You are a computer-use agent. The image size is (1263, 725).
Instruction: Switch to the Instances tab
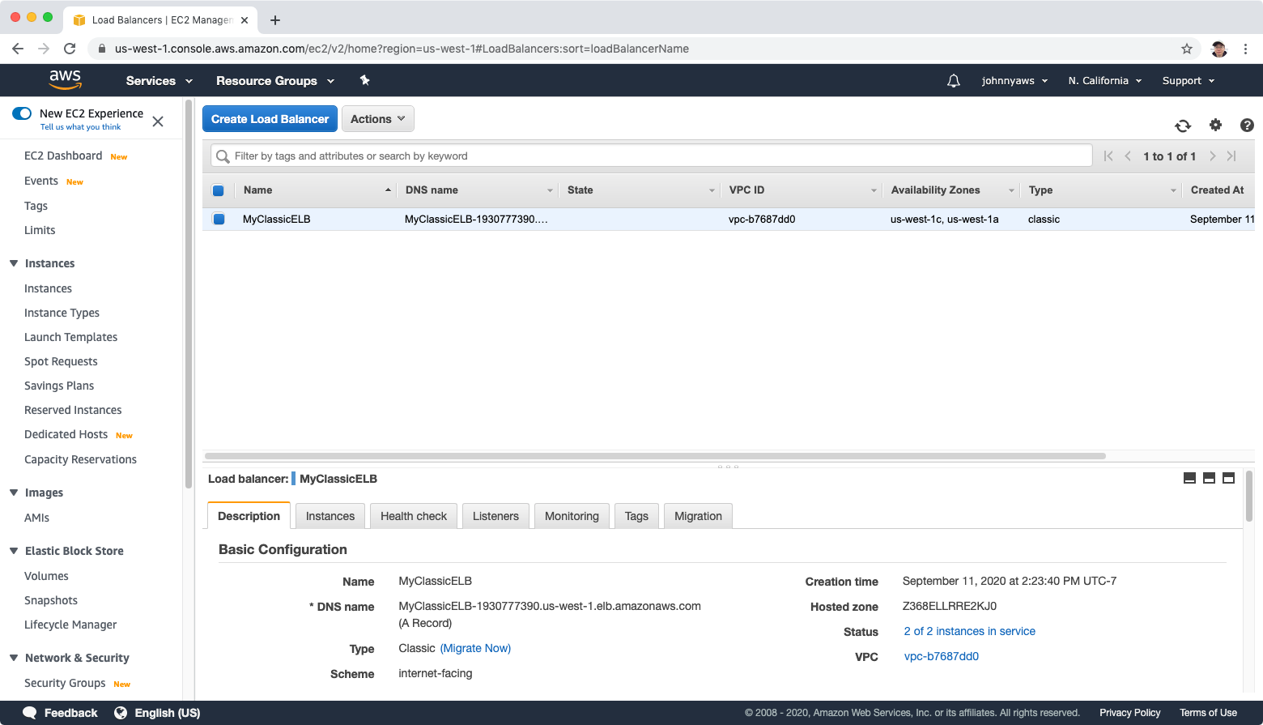(330, 516)
